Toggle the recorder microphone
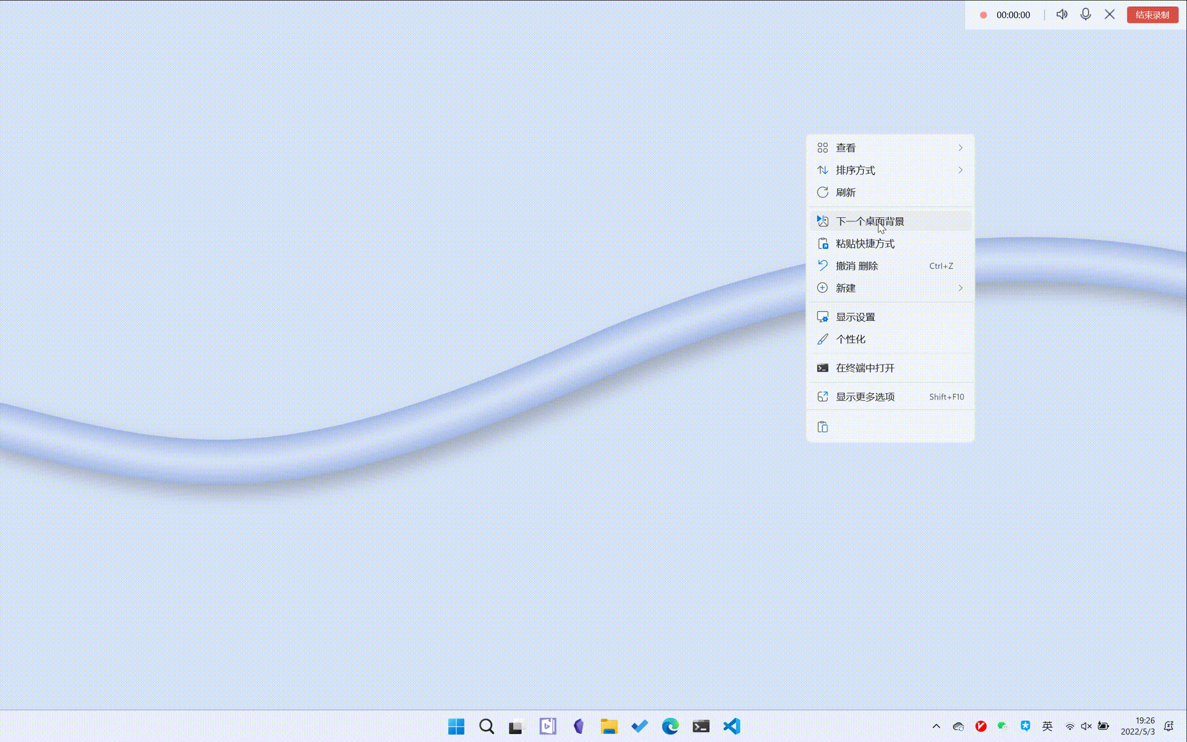The image size is (1187, 742). [1086, 14]
